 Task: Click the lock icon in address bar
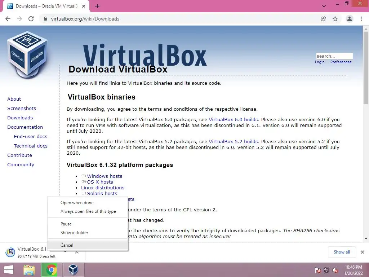(x=45, y=19)
